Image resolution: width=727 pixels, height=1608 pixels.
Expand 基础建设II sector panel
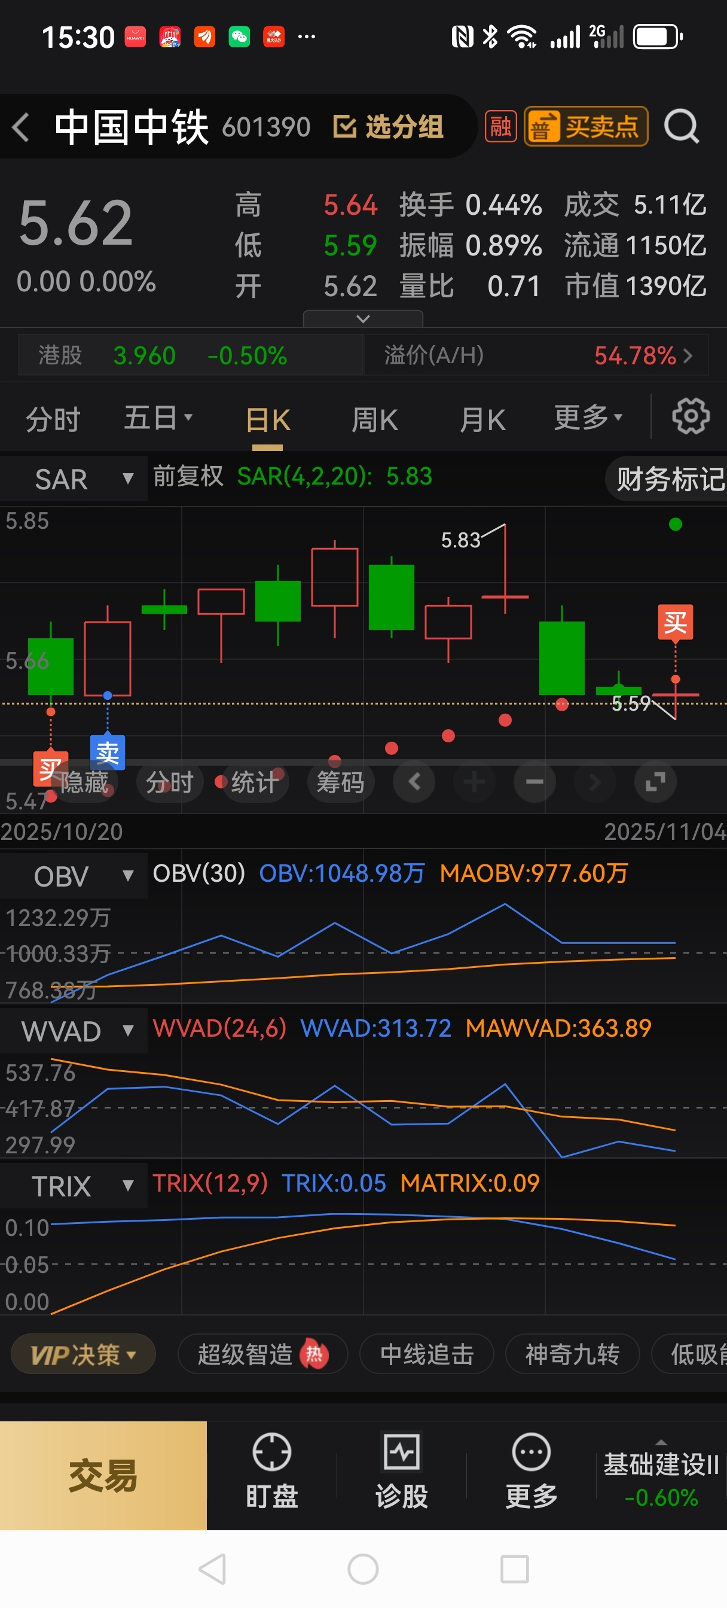(661, 1476)
